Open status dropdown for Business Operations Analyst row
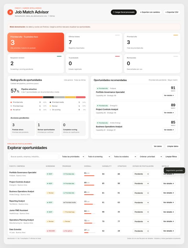 pos(141,193)
